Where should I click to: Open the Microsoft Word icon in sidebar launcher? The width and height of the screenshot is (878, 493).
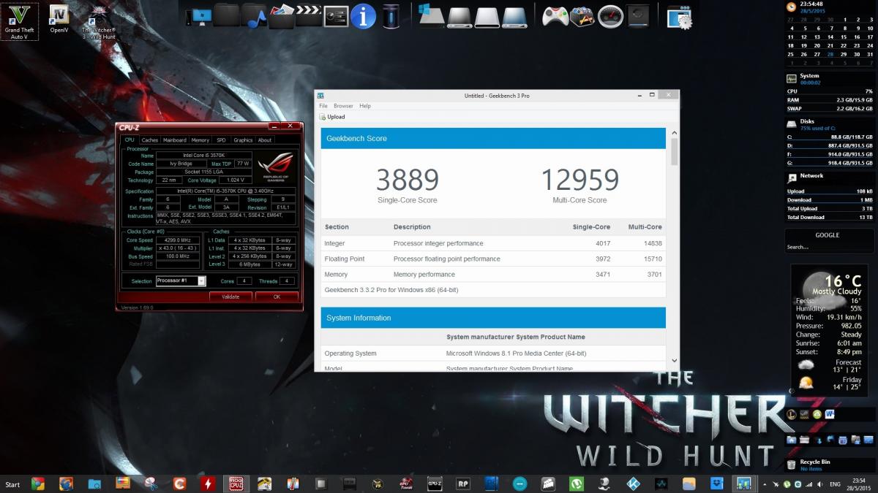pyautogui.click(x=830, y=414)
